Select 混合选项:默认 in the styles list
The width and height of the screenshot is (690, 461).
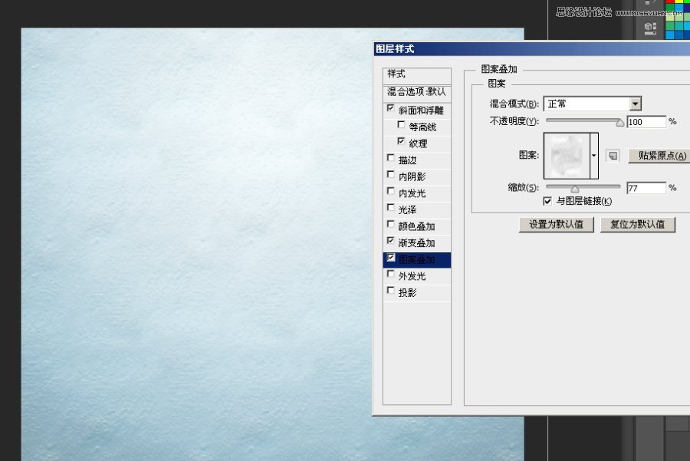pyautogui.click(x=417, y=92)
